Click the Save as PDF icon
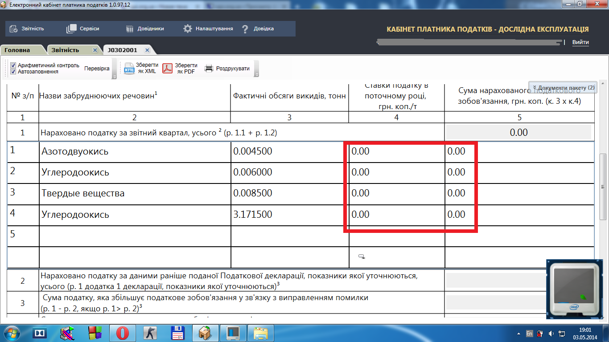The height and width of the screenshot is (342, 609). pyautogui.click(x=167, y=69)
